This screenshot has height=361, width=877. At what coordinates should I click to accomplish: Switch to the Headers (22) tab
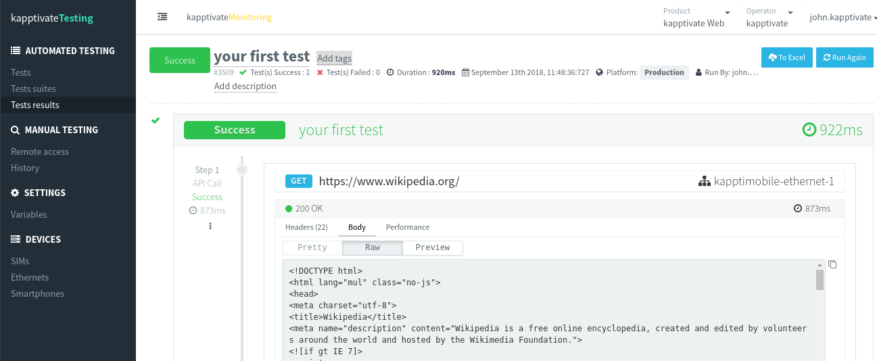pyautogui.click(x=306, y=227)
